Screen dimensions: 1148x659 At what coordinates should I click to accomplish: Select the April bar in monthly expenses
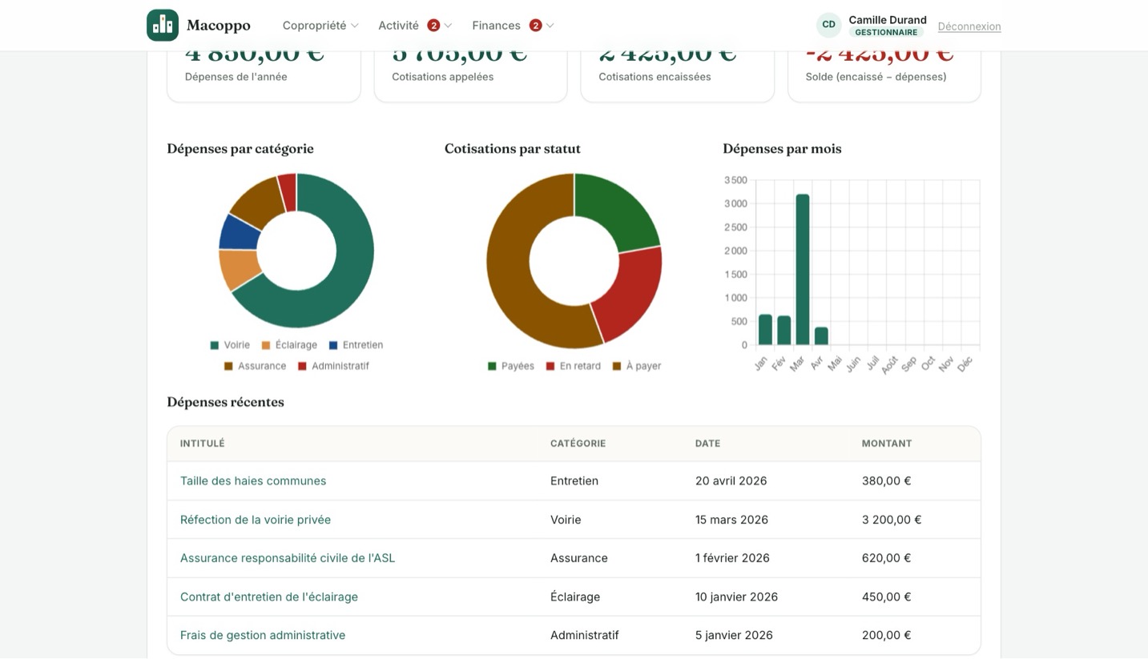[820, 336]
